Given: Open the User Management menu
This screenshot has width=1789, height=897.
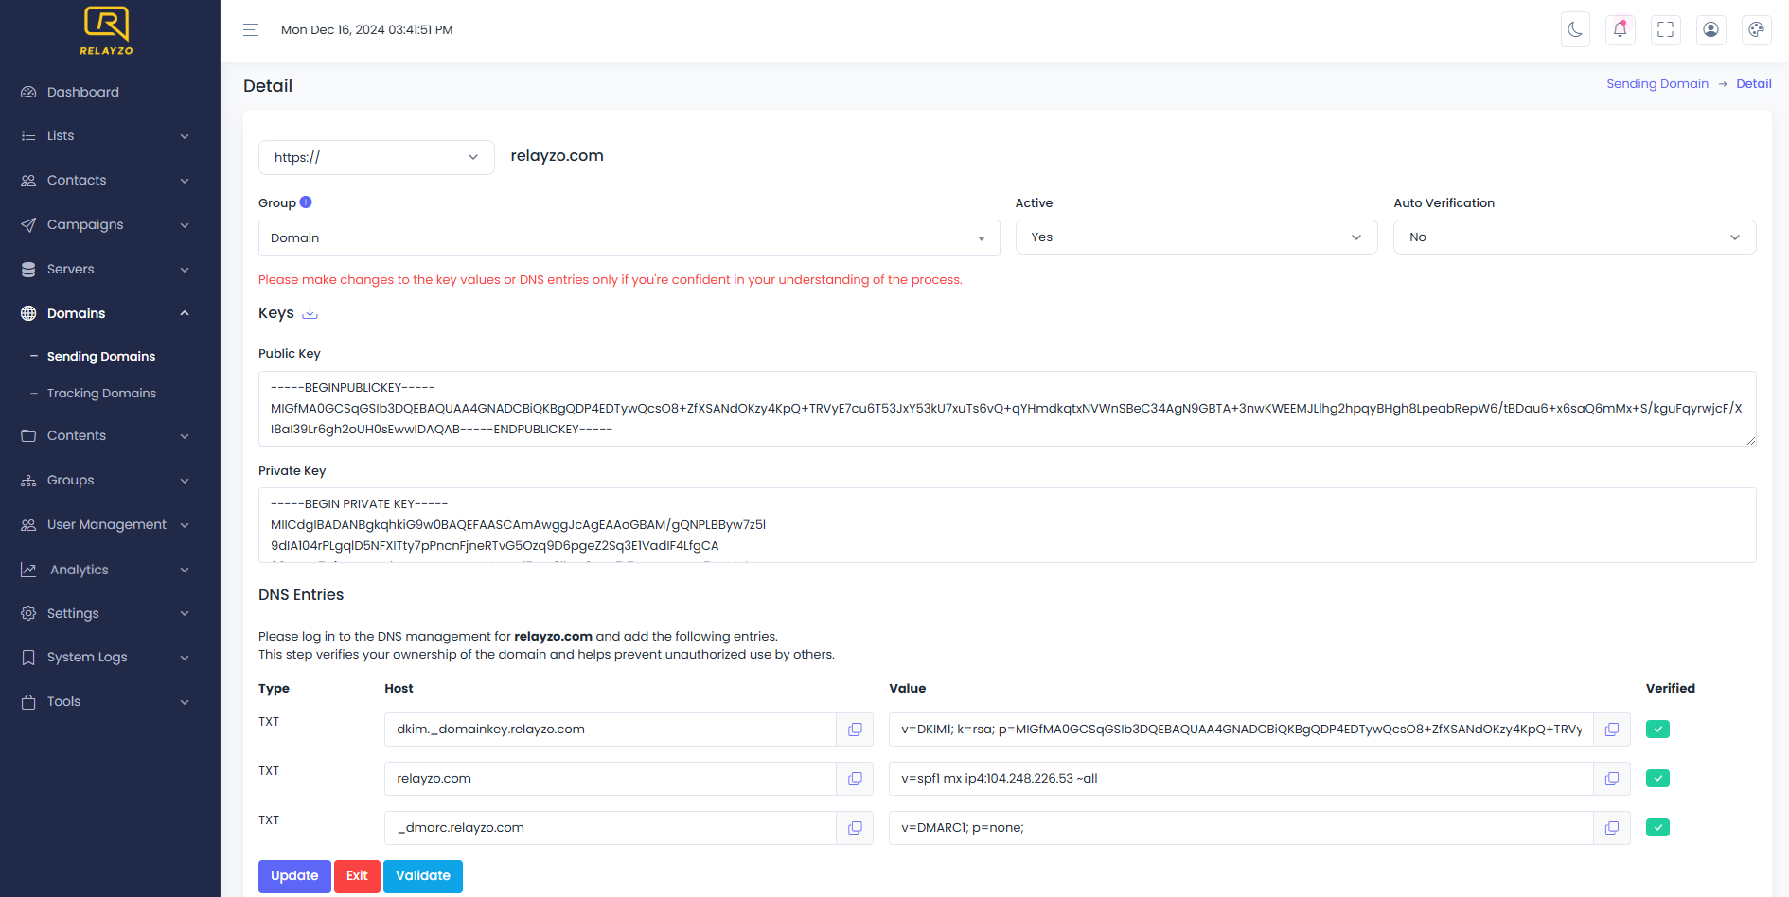Looking at the screenshot, I should coord(107,525).
